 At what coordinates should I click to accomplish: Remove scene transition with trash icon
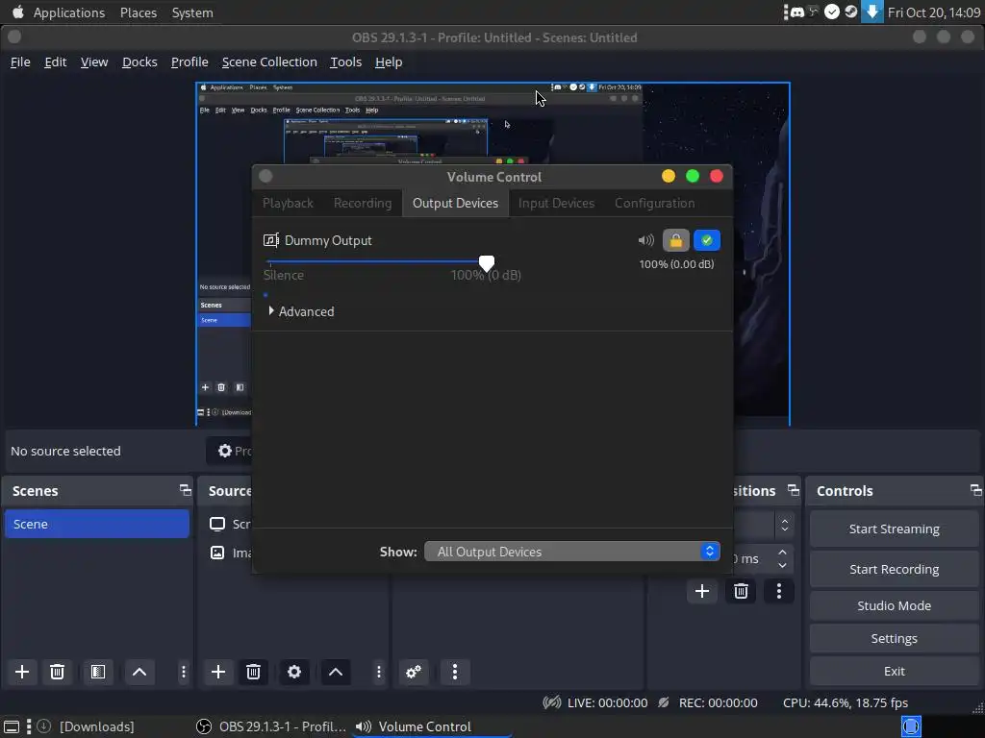click(741, 591)
